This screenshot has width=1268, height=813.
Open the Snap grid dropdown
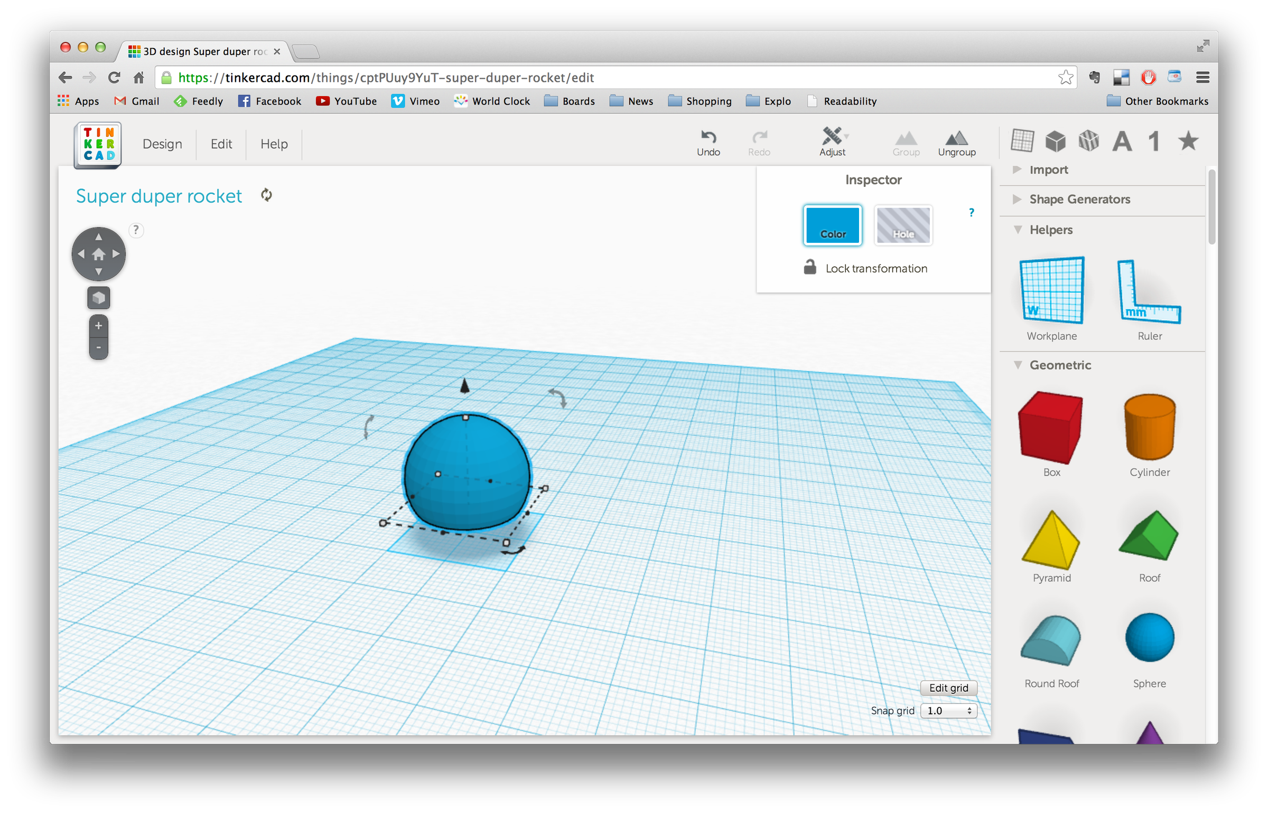pyautogui.click(x=948, y=711)
